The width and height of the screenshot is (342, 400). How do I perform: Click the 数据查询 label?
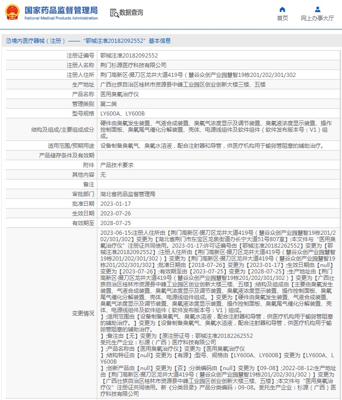(x=131, y=12)
